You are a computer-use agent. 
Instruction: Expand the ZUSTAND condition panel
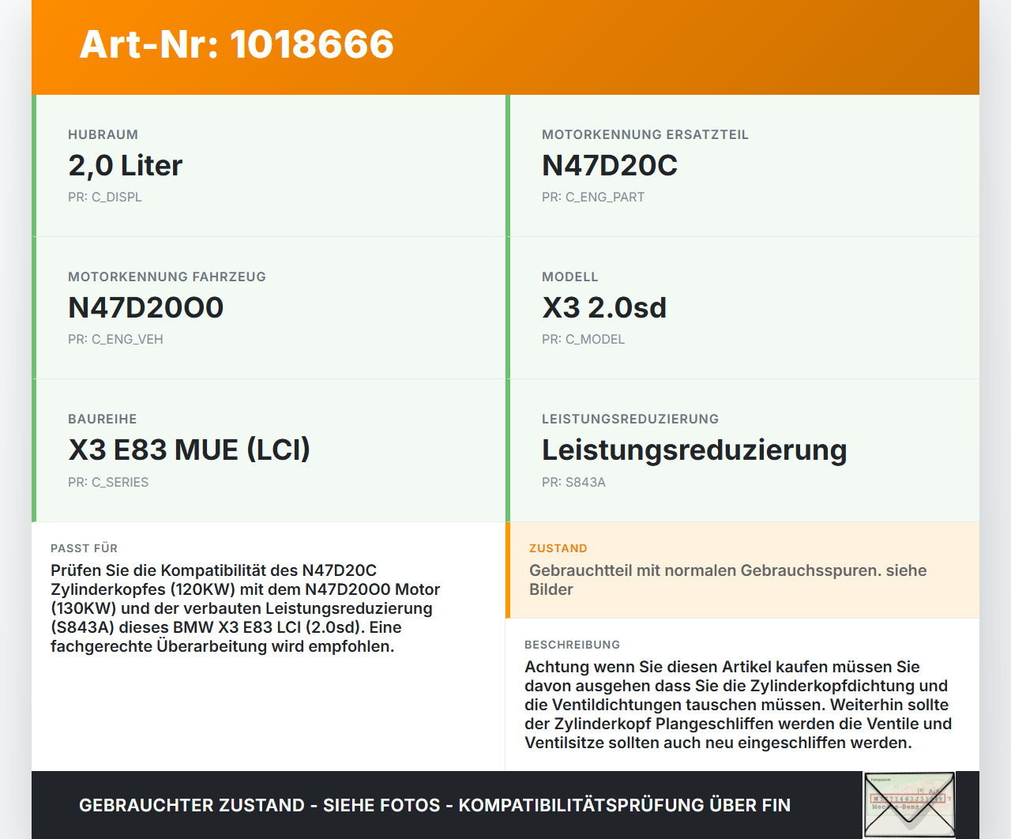[x=742, y=570]
